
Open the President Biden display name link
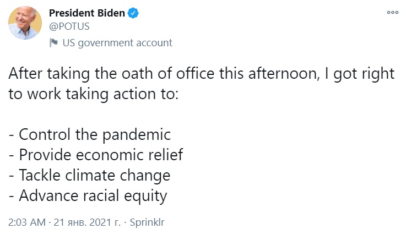(x=85, y=13)
